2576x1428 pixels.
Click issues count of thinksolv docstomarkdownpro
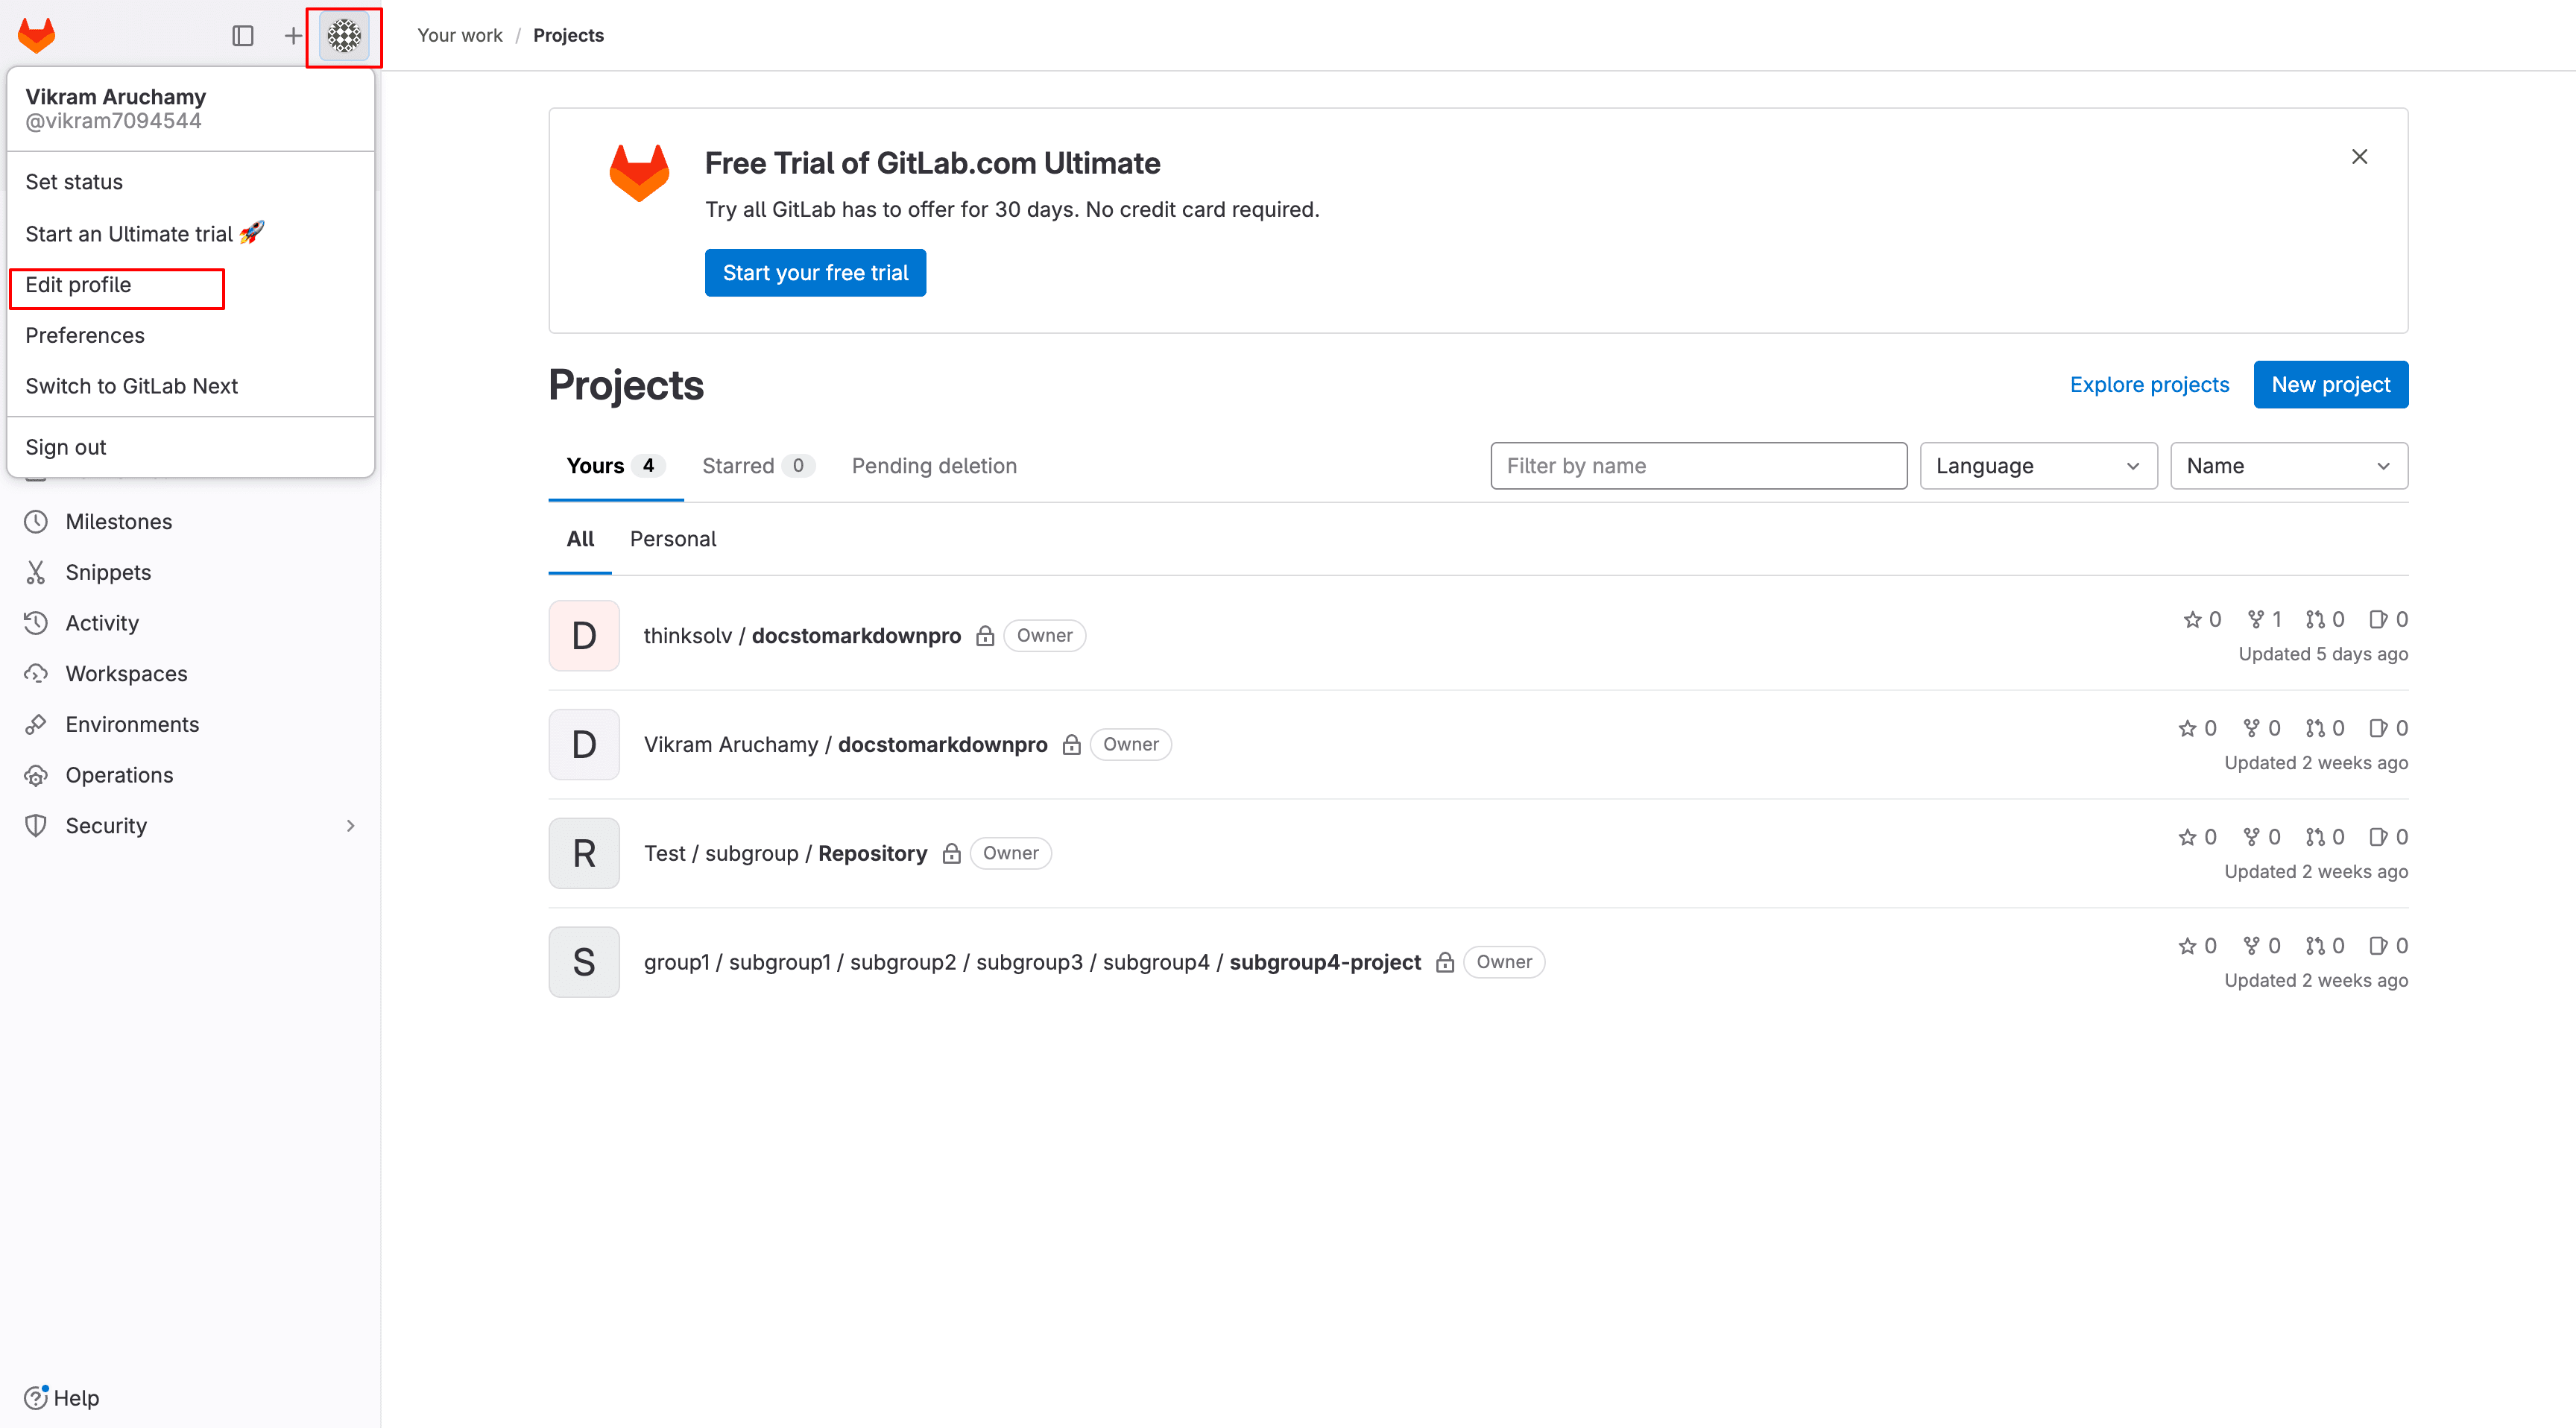[2389, 620]
